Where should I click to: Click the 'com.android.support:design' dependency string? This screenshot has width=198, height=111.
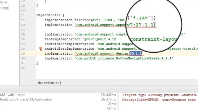(109, 54)
